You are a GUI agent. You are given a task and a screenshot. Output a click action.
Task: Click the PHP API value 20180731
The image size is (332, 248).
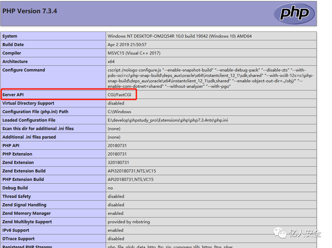pos(117,145)
